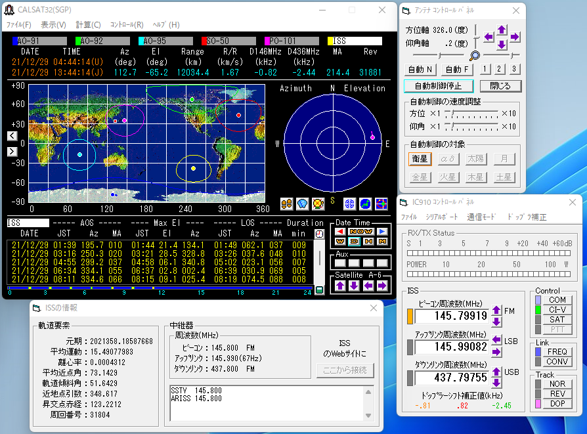Open the 計算(C) menu
This screenshot has height=434, width=587.
tap(88, 25)
